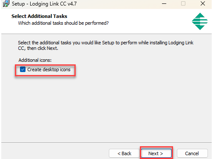Click the grayed-out maximize button
The height and width of the screenshot is (159, 213).
tap(183, 3)
